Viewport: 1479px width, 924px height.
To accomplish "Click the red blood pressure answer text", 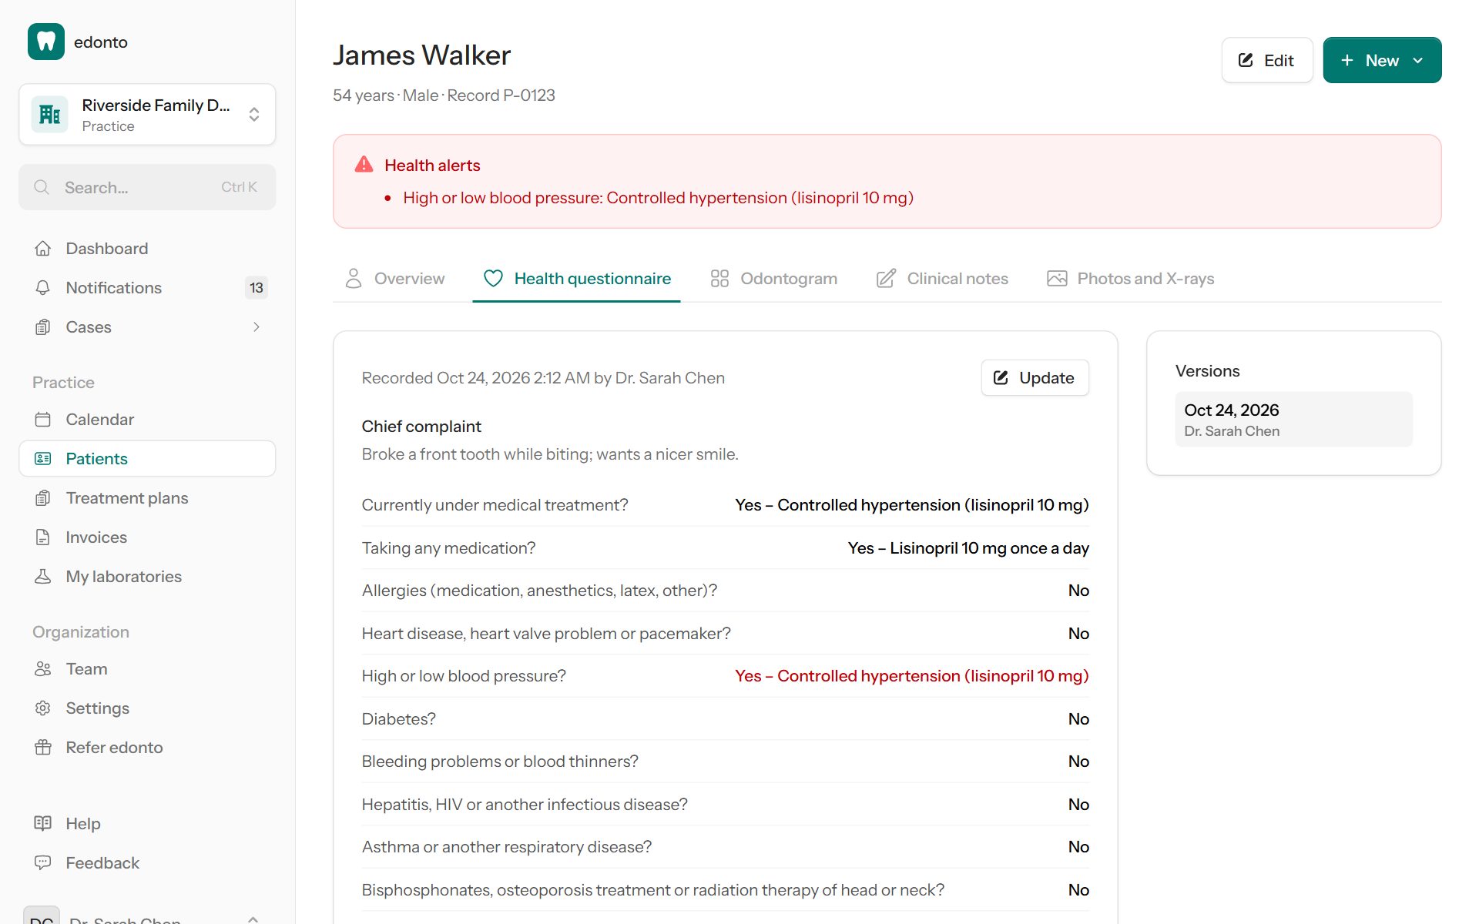I will pos(911,676).
